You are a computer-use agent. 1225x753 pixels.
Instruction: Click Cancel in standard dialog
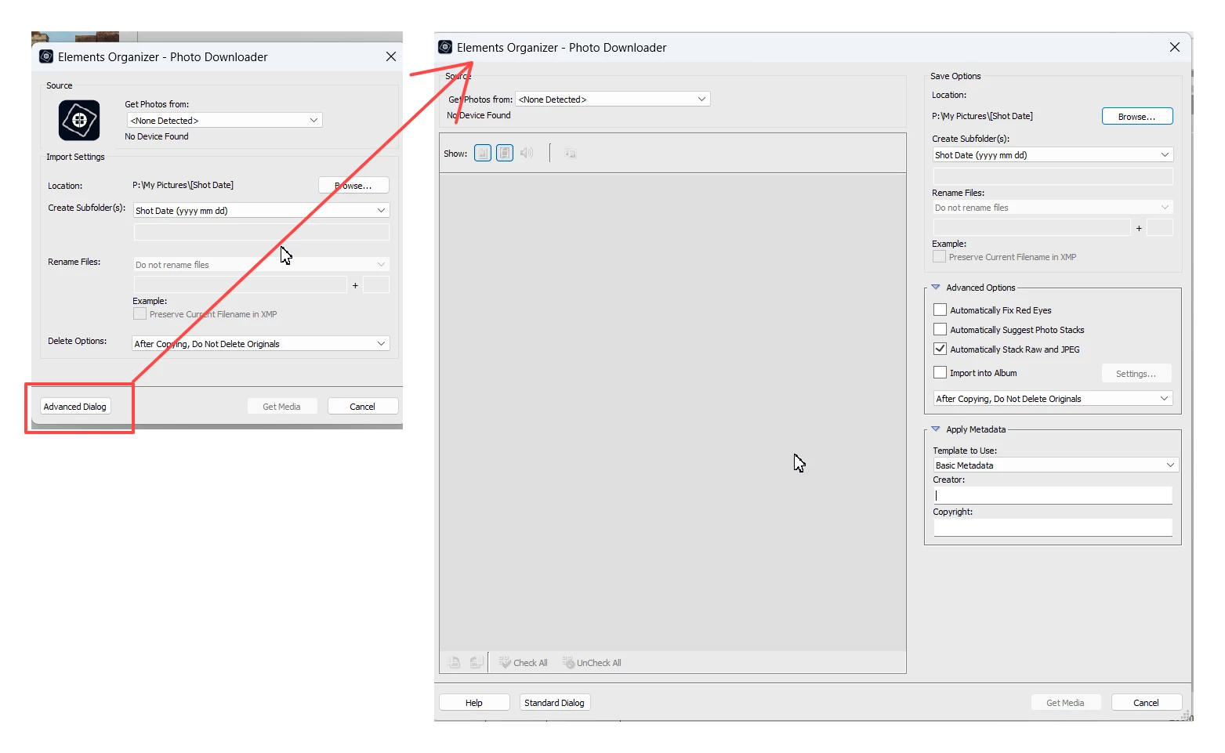[x=363, y=407]
